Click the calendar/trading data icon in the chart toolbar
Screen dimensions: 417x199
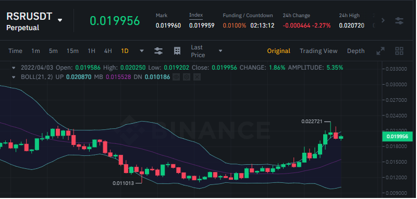coord(177,51)
